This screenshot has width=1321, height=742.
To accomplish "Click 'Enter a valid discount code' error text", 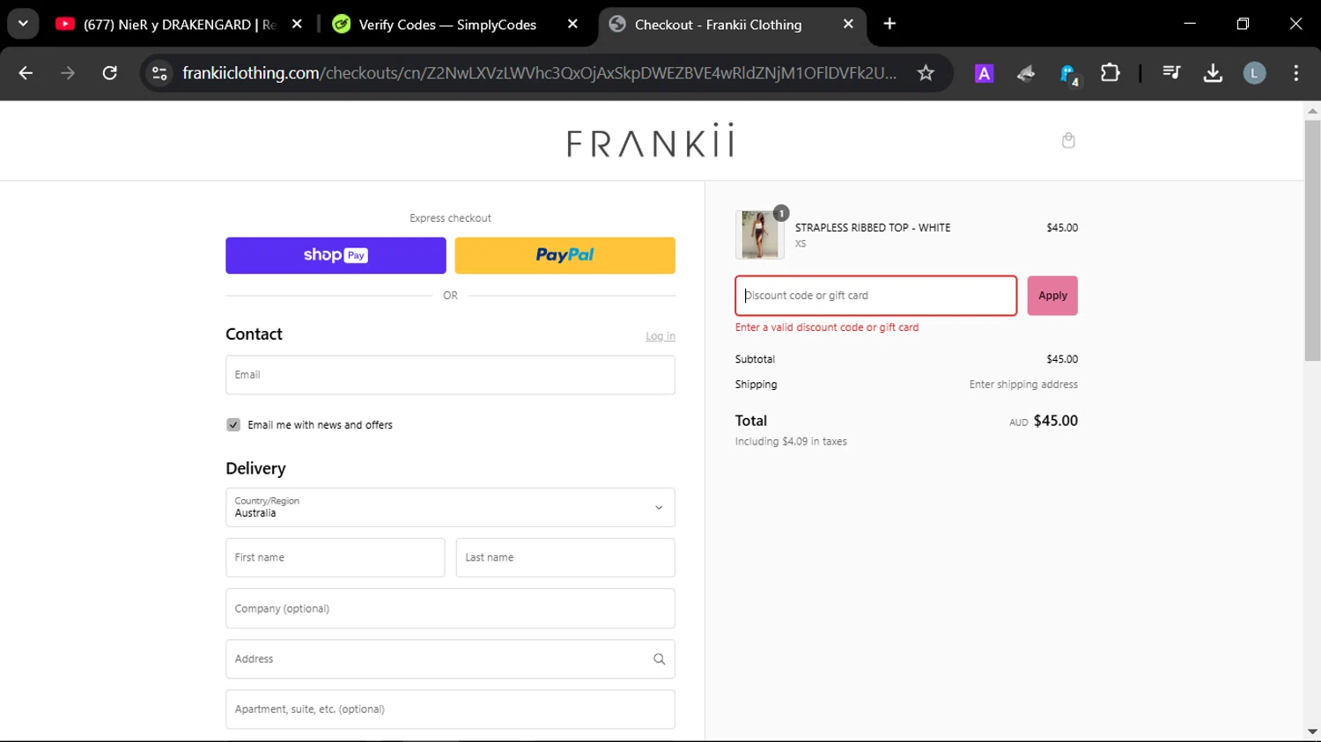I will (827, 327).
